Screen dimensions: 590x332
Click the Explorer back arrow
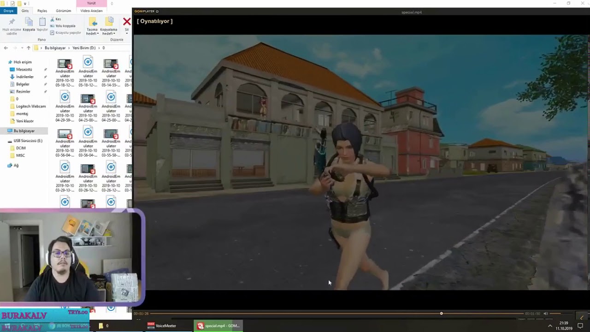coord(6,48)
